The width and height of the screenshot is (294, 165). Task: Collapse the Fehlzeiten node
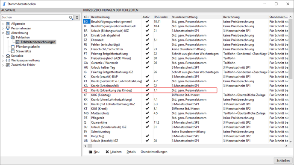click(8, 38)
